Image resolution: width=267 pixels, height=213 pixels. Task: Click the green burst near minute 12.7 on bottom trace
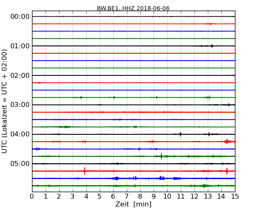click(x=204, y=186)
